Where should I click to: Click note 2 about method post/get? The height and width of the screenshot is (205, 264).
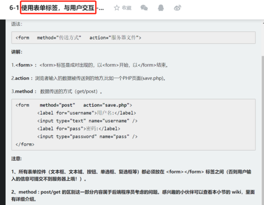[133, 195]
